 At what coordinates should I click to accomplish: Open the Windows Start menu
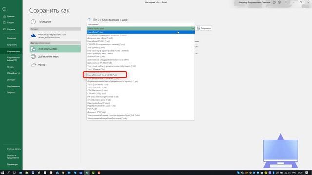click(x=3, y=173)
